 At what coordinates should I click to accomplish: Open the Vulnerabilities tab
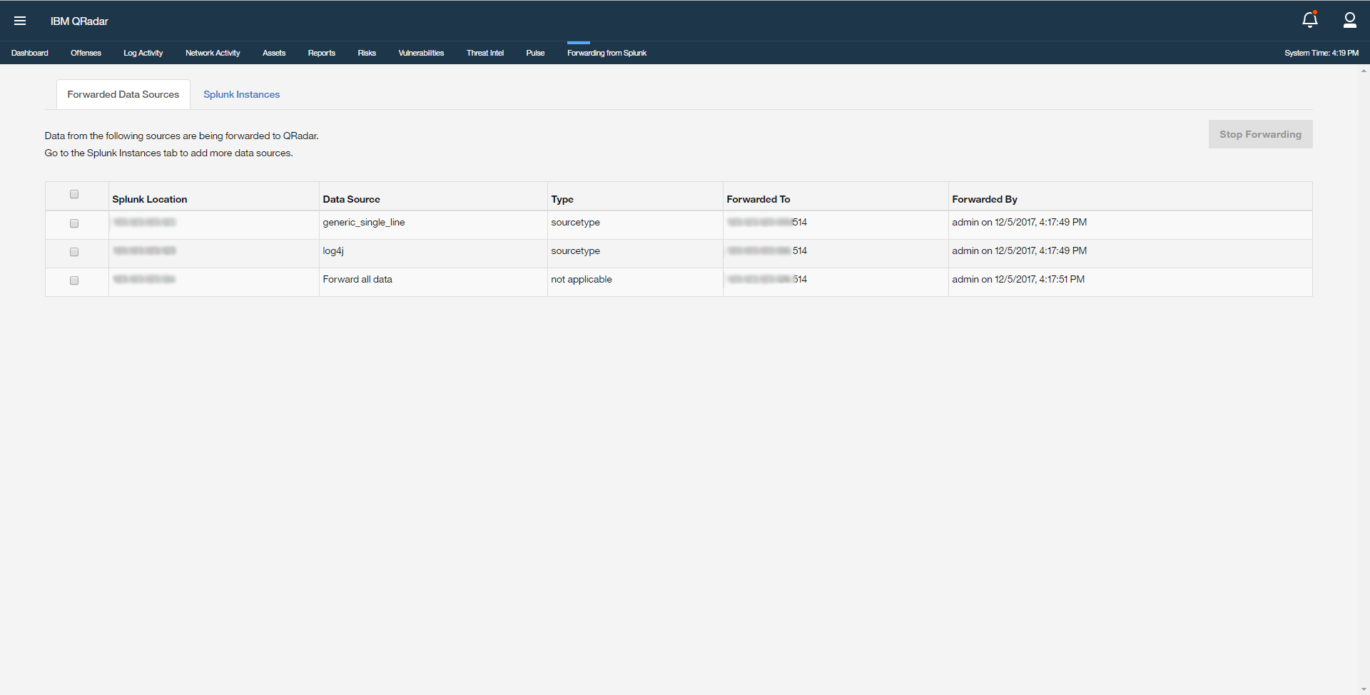[x=421, y=53]
